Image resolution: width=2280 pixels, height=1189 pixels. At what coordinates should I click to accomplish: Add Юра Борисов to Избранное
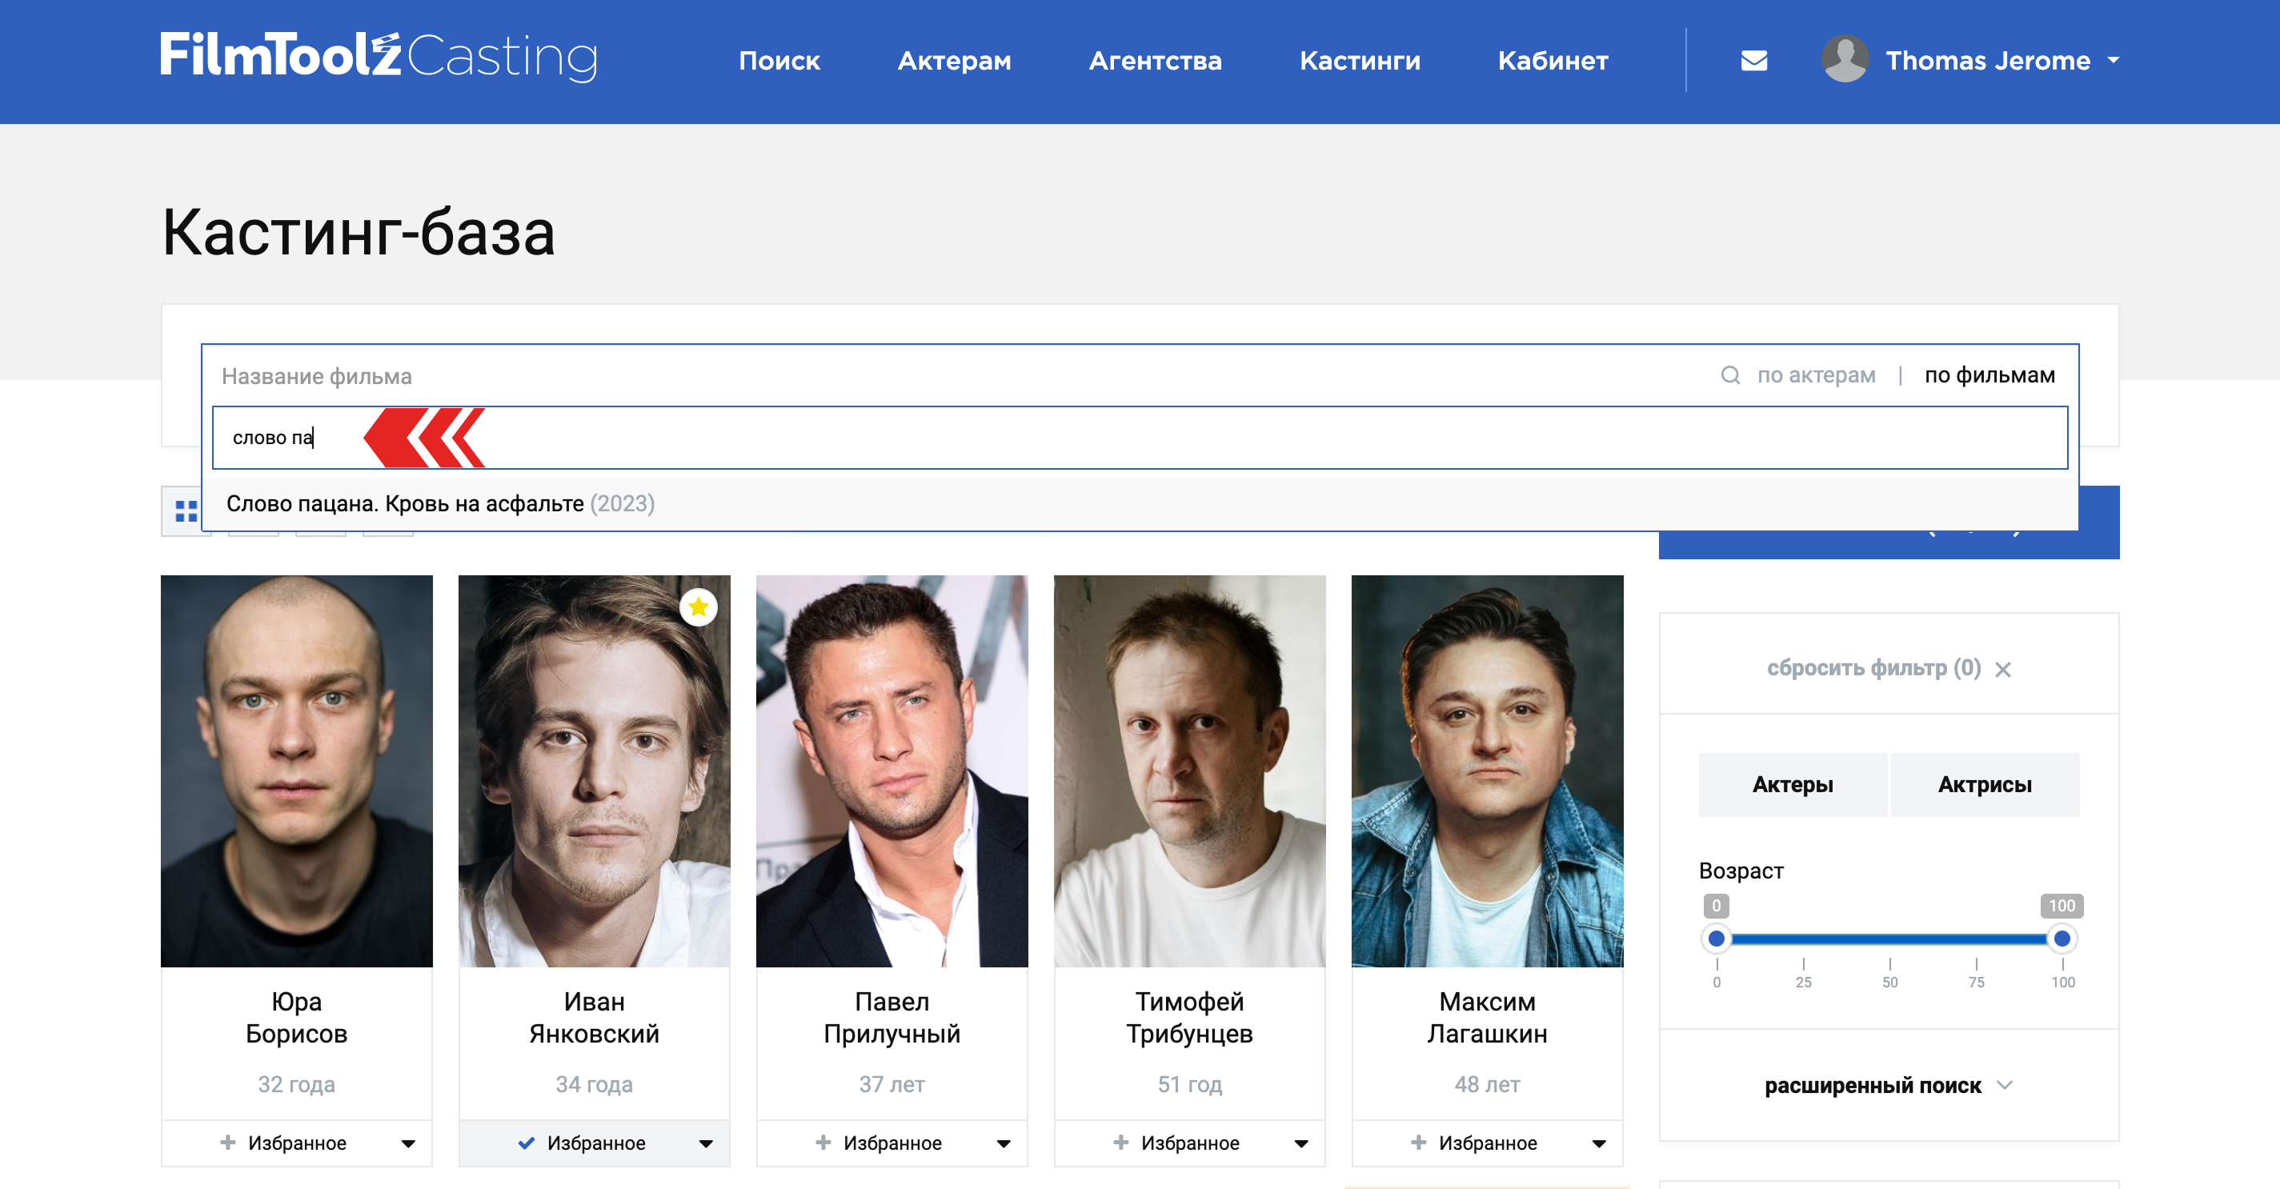(x=283, y=1142)
